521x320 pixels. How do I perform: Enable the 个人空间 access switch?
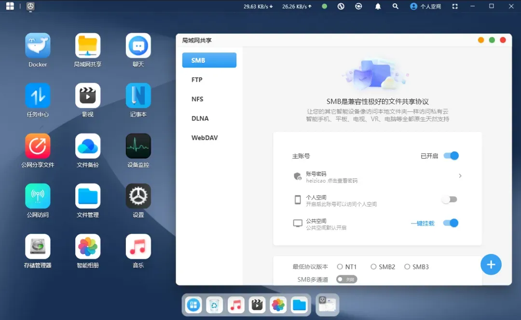[x=450, y=200]
